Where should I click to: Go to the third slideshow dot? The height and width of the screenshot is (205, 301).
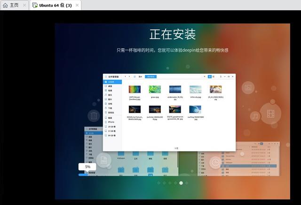[170, 183]
